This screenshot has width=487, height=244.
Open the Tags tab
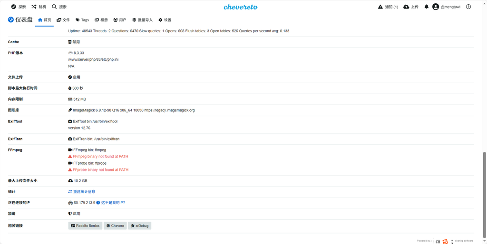pyautogui.click(x=82, y=20)
